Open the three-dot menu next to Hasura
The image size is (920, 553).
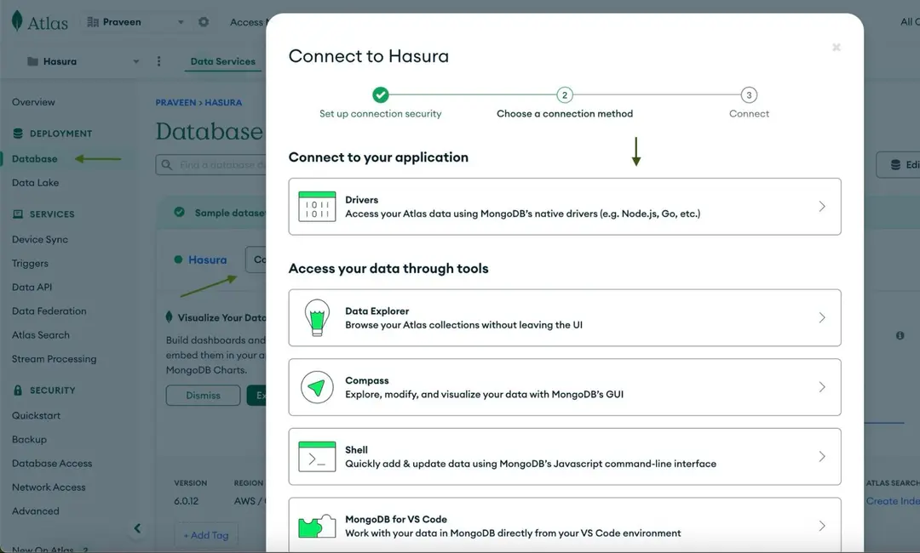point(158,61)
